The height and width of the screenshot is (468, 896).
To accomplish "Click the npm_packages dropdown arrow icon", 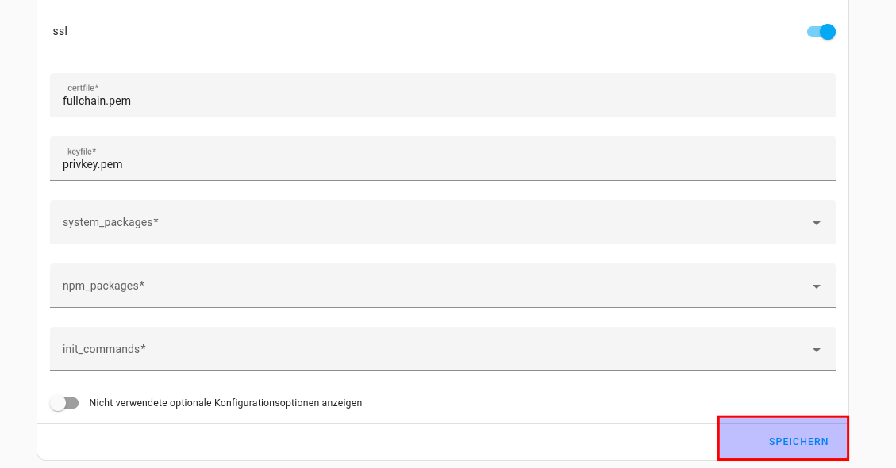I will point(817,286).
